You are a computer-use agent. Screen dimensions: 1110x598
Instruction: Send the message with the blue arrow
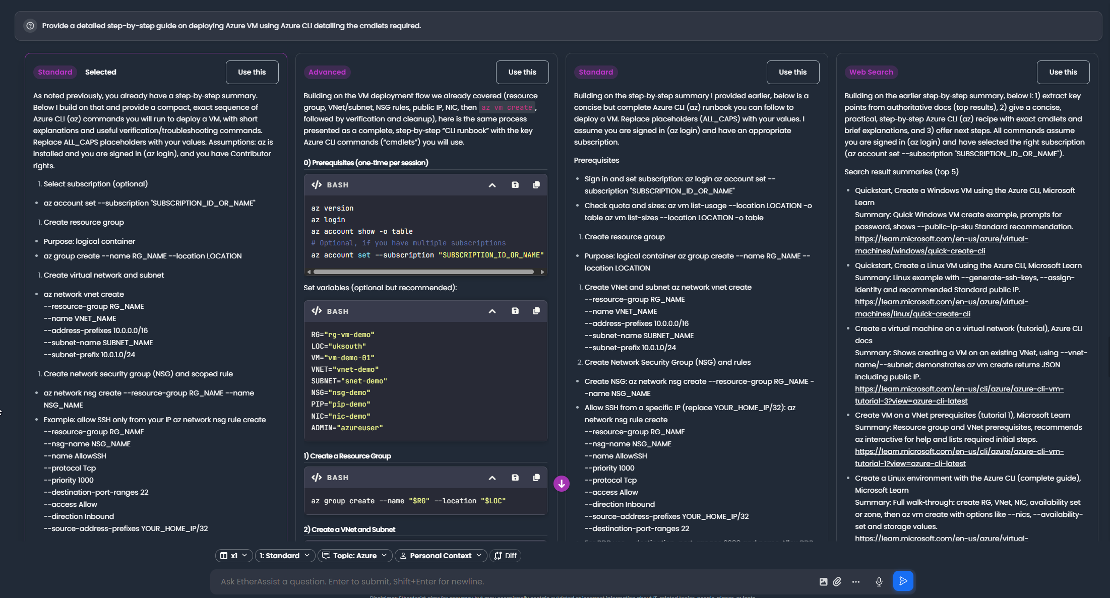pyautogui.click(x=903, y=581)
